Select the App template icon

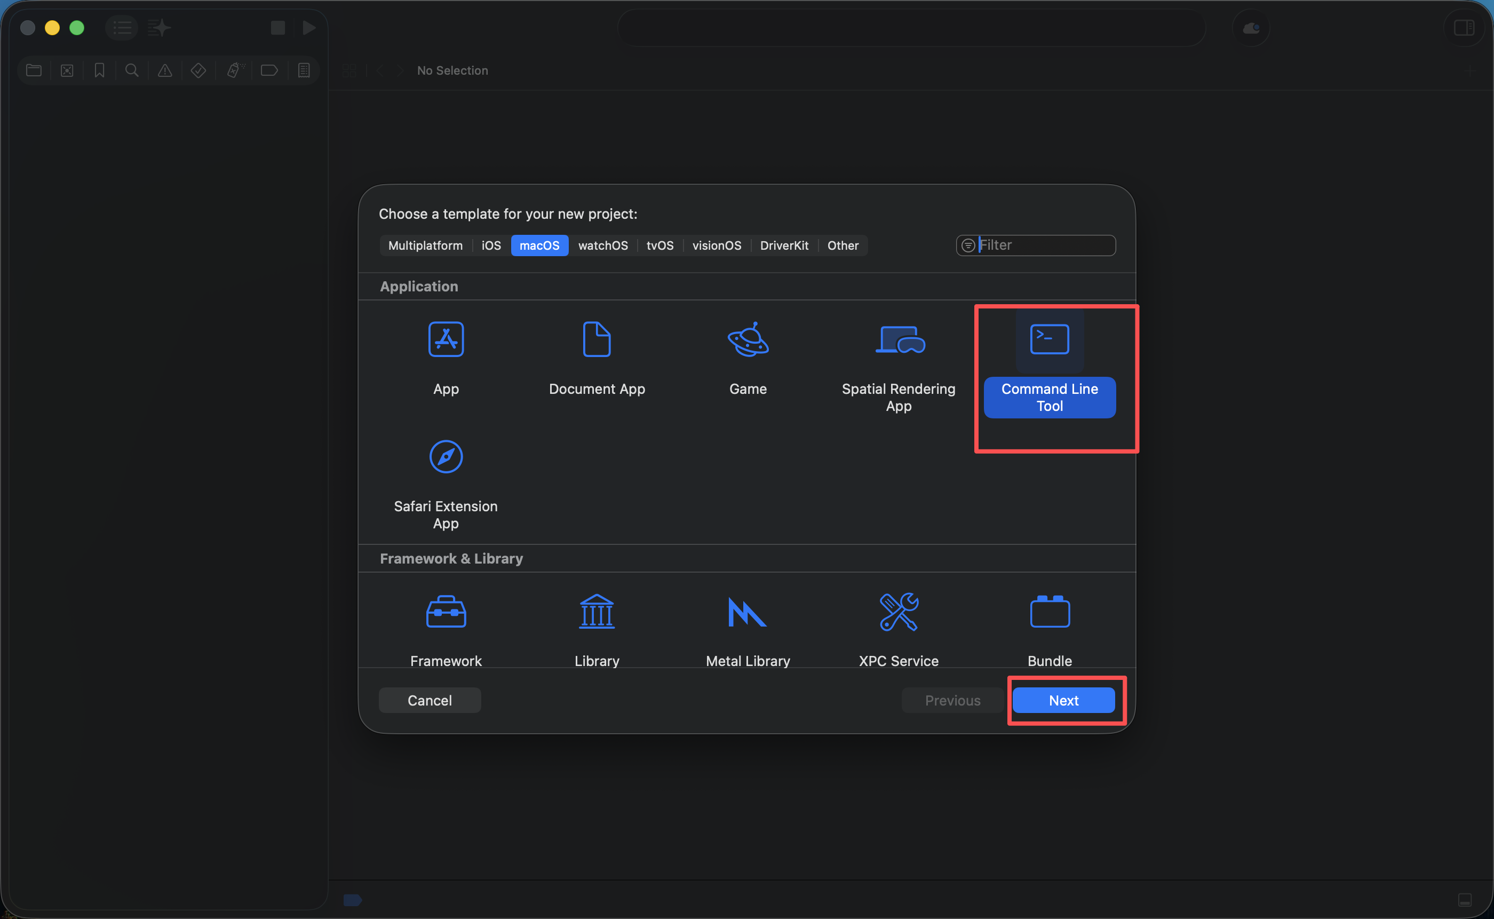point(446,339)
